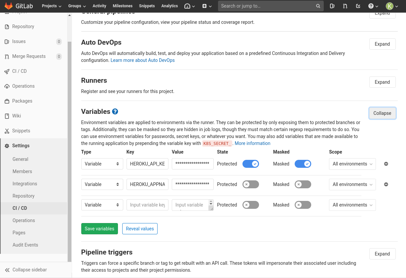The height and width of the screenshot is (278, 406).
Task: Click the Input variable key field
Action: (x=147, y=205)
